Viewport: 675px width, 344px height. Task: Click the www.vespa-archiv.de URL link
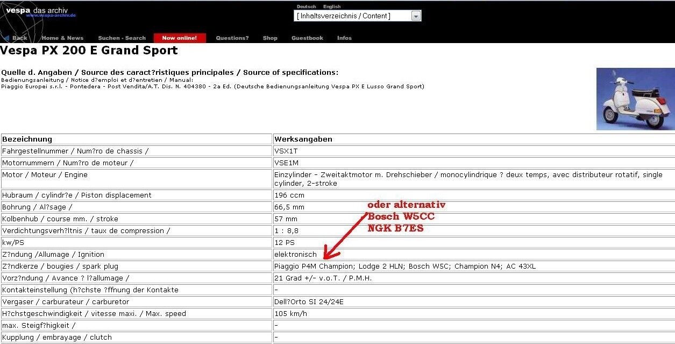[x=51, y=16]
